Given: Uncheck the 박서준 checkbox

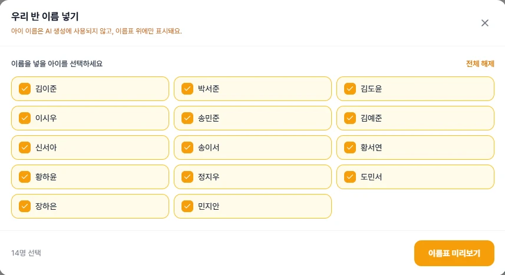Looking at the screenshot, I should point(187,89).
